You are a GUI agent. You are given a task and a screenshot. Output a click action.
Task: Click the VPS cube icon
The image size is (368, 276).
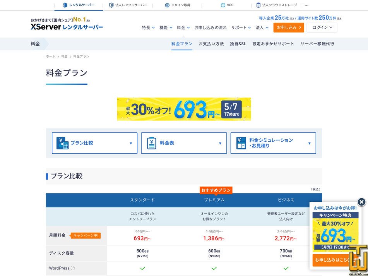pos(223,5)
